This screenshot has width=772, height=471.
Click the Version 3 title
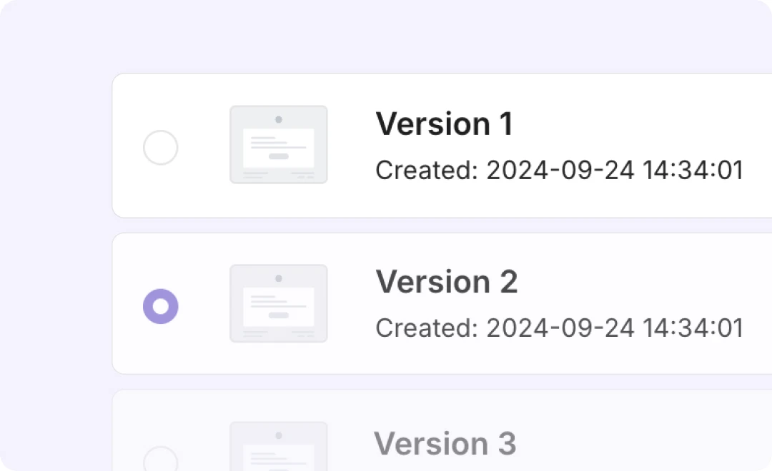click(445, 443)
